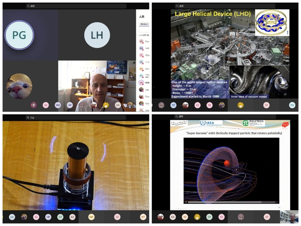
Task: Click the yellow emoji avatar below LHD slide
Action: (x=240, y=105)
